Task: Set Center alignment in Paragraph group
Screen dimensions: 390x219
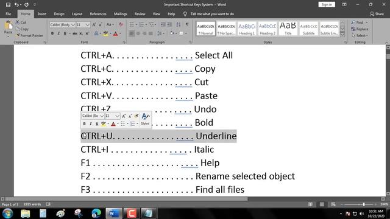Action: pos(138,33)
